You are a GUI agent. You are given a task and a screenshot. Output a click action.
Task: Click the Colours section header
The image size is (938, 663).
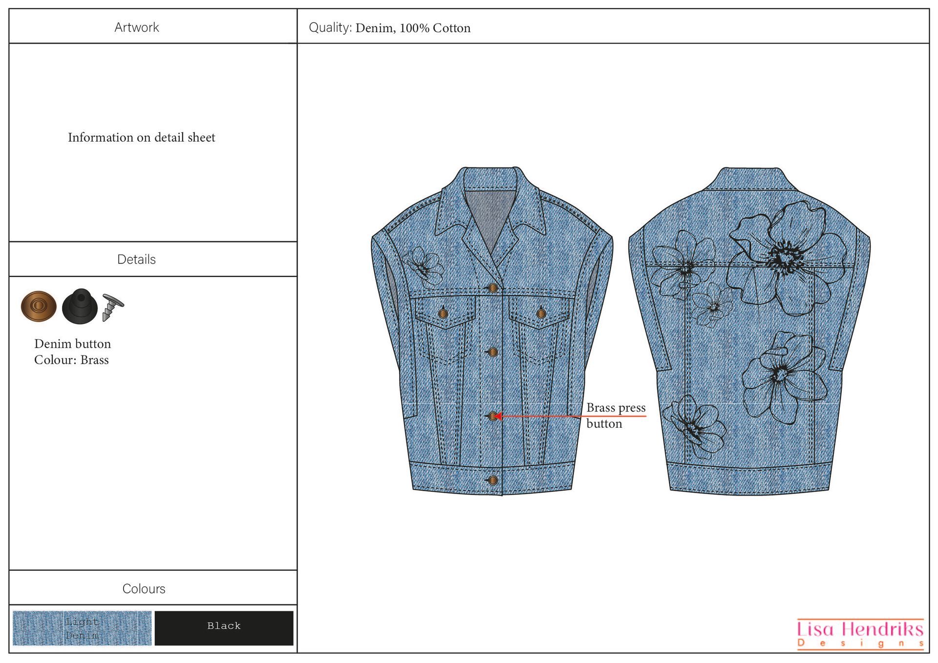click(144, 589)
